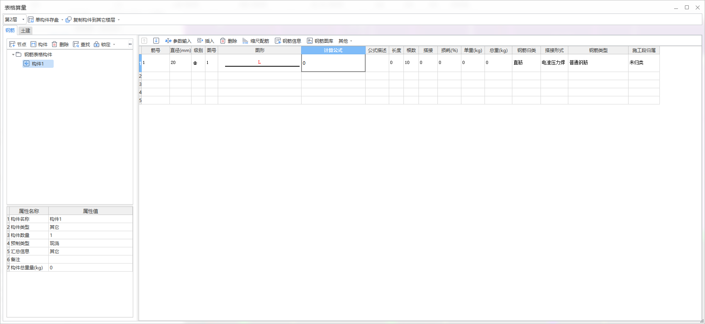Click the 搭接形式 column header
The width and height of the screenshot is (705, 324).
[554, 50]
